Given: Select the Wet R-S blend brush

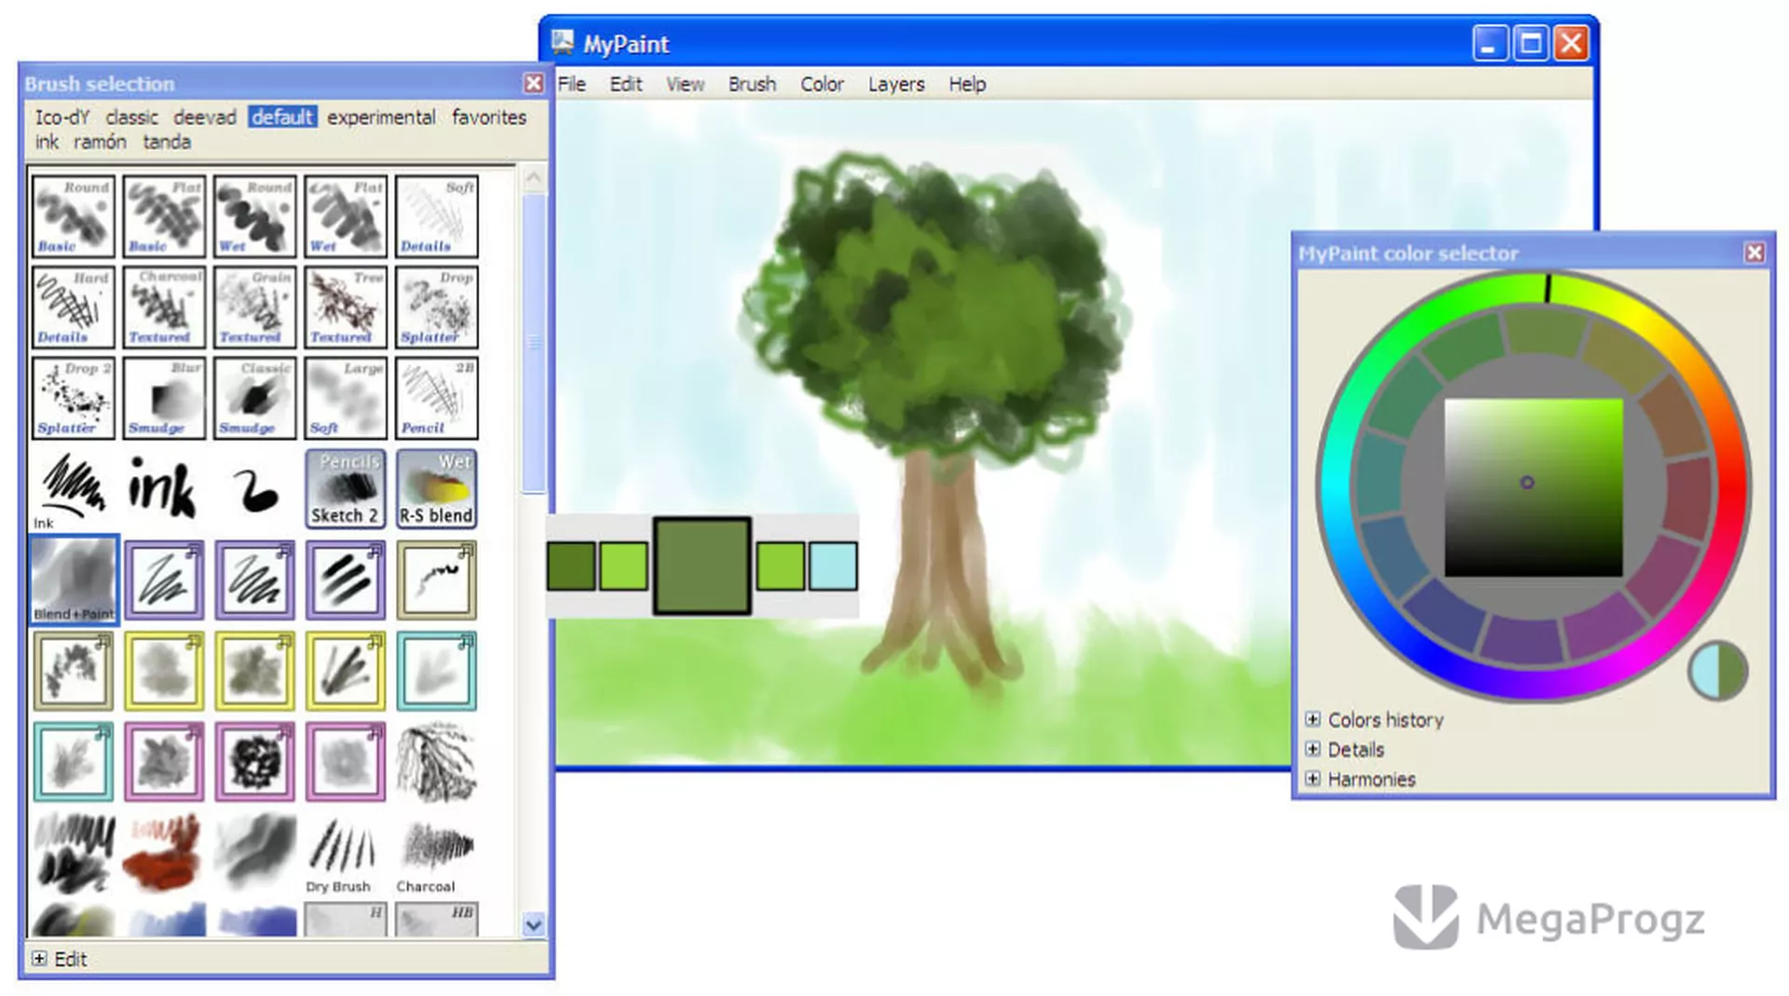Looking at the screenshot, I should (x=436, y=489).
